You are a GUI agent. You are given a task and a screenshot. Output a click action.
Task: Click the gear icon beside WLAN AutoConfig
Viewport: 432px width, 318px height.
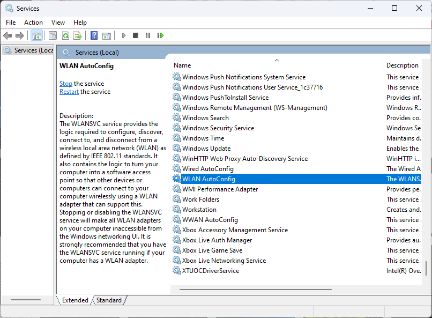click(176, 179)
